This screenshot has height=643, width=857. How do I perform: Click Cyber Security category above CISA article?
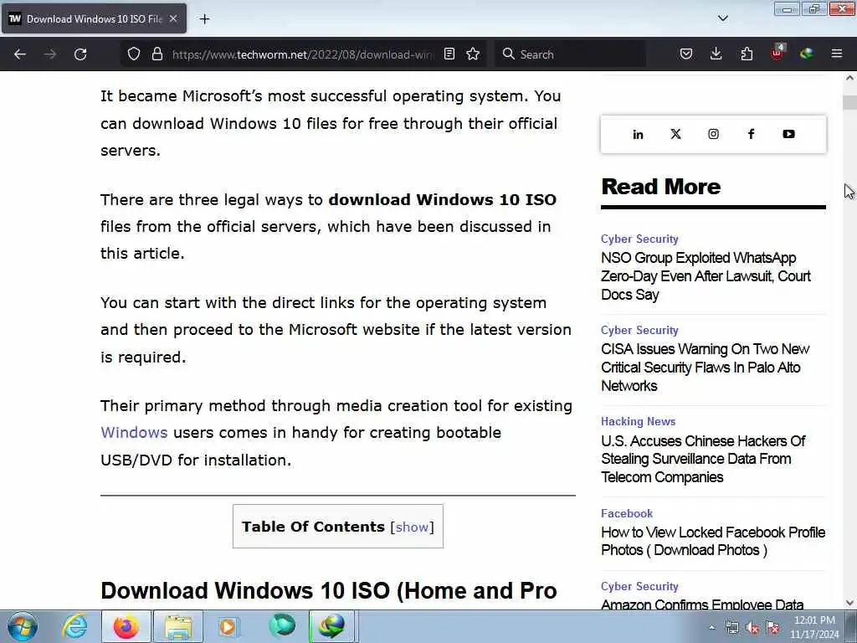point(639,330)
